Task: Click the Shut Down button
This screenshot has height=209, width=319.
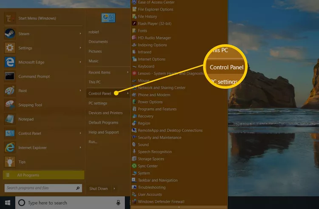Action: coord(98,189)
